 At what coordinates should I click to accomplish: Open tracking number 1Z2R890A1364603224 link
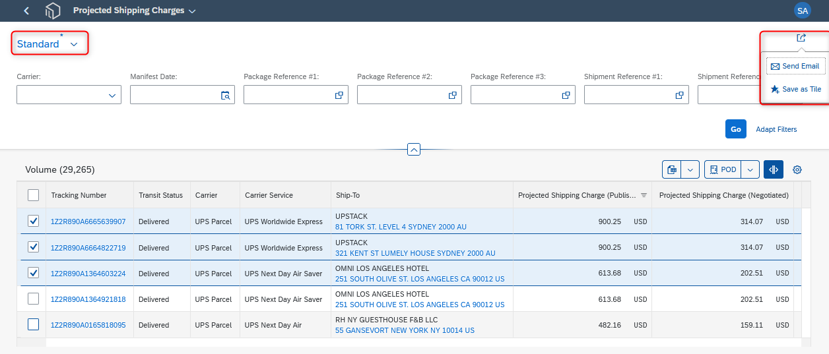88,274
